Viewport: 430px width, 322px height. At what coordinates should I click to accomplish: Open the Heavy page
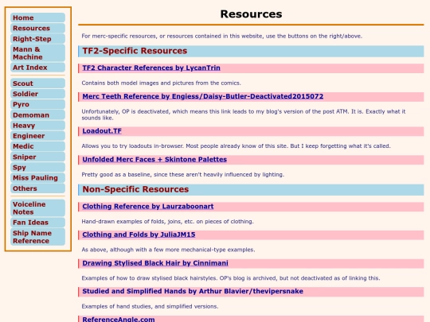click(38, 126)
